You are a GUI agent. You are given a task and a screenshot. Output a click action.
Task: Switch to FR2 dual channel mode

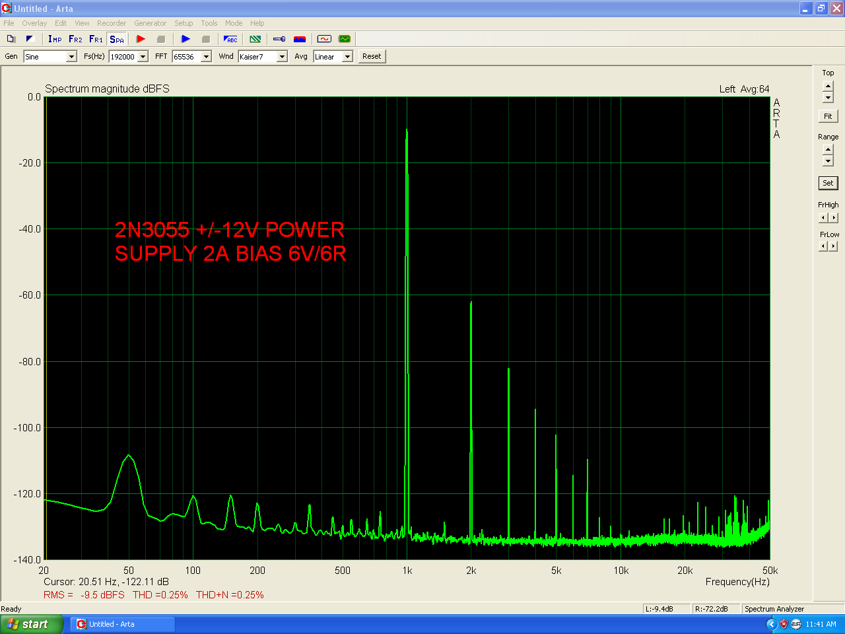(x=75, y=39)
